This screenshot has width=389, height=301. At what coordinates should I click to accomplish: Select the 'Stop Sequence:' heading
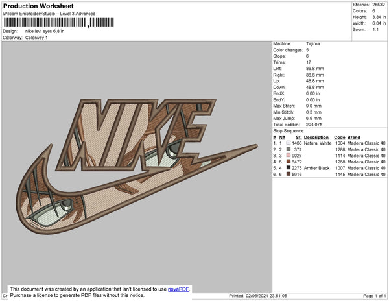pyautogui.click(x=289, y=131)
